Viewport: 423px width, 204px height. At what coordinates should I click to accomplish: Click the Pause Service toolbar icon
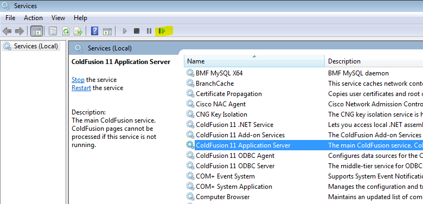coord(149,31)
